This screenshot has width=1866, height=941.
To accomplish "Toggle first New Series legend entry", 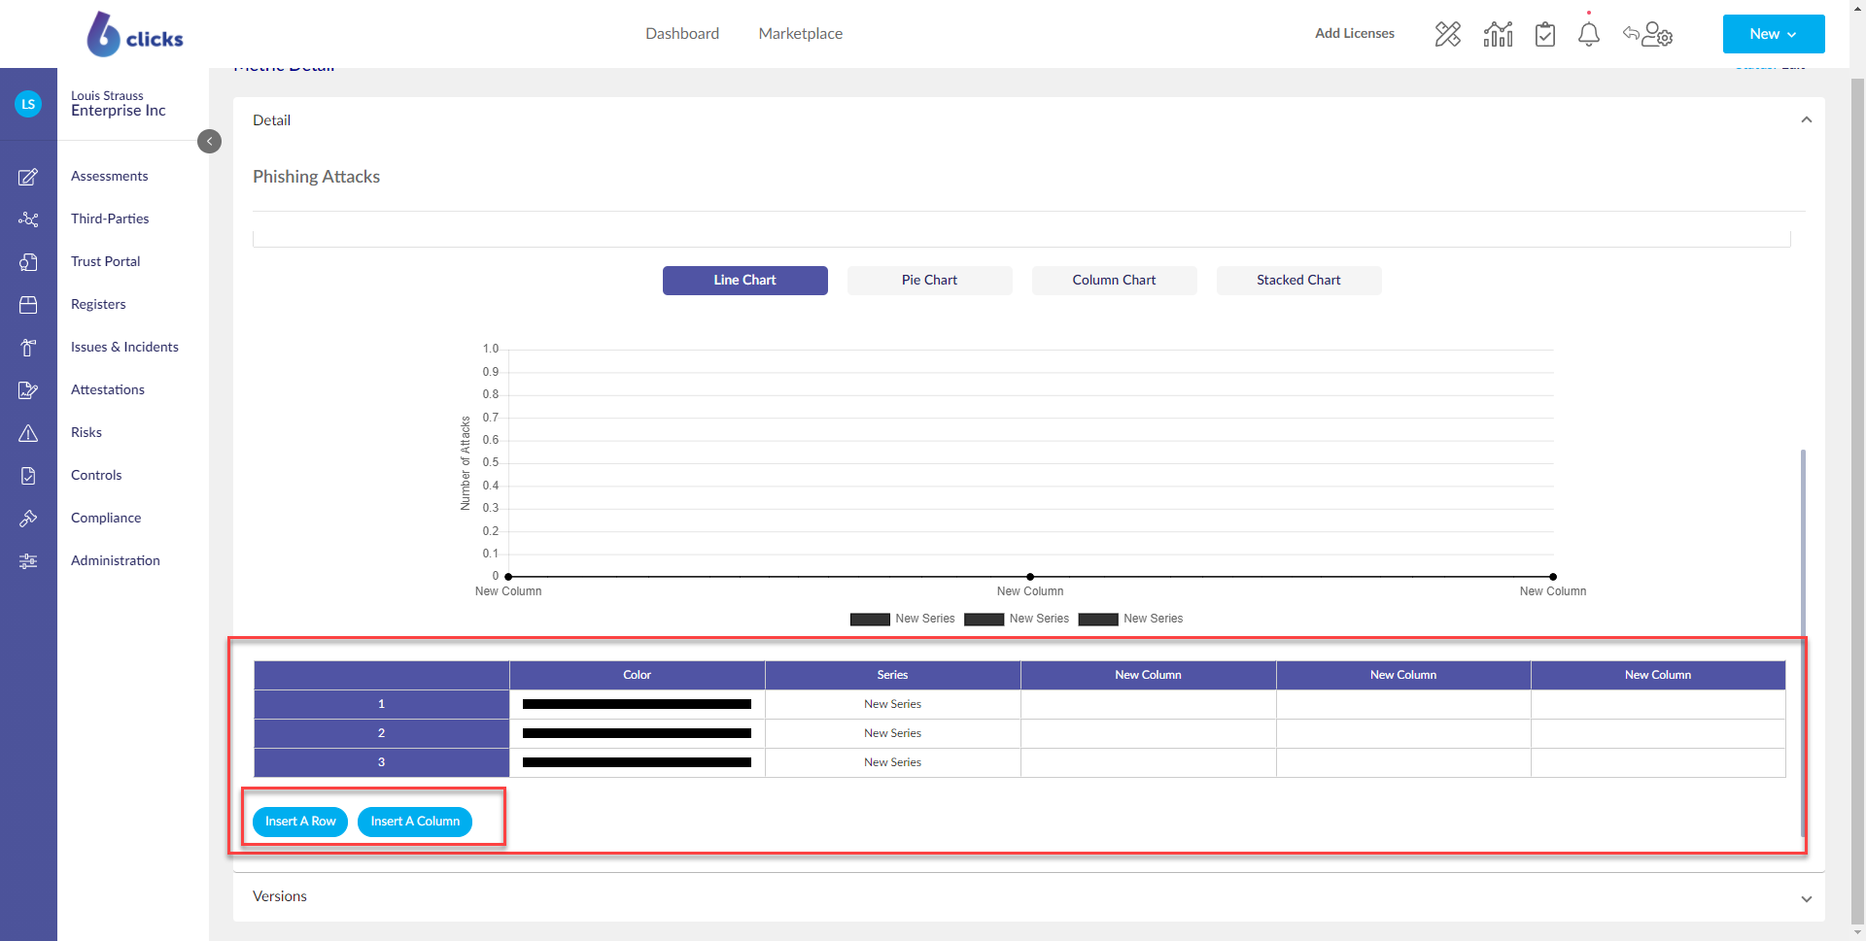I will 902,620.
